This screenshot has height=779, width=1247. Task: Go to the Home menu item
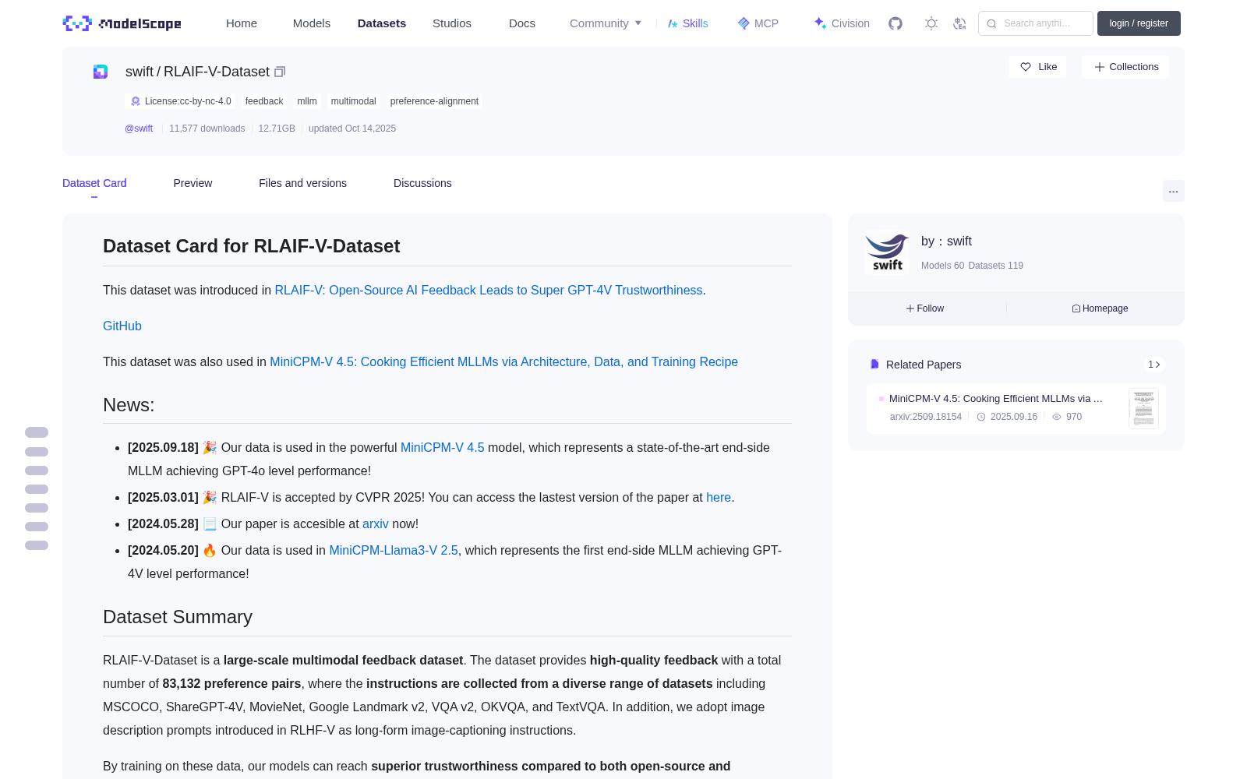[242, 23]
